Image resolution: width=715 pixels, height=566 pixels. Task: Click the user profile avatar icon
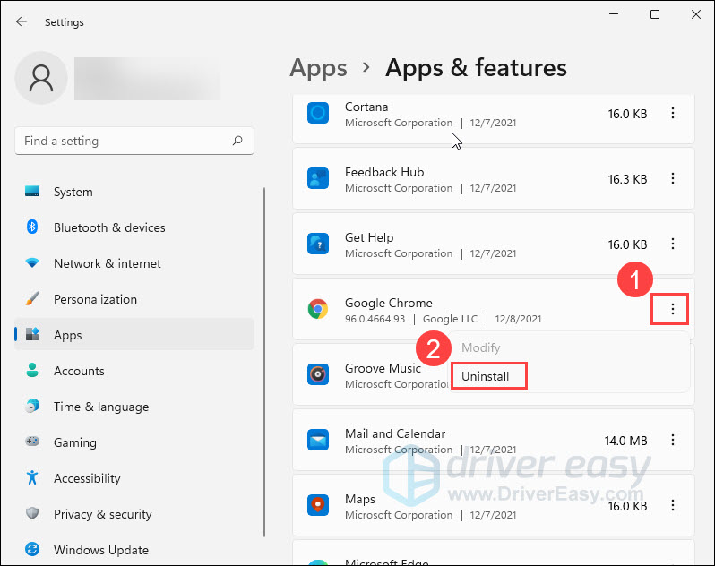(41, 78)
